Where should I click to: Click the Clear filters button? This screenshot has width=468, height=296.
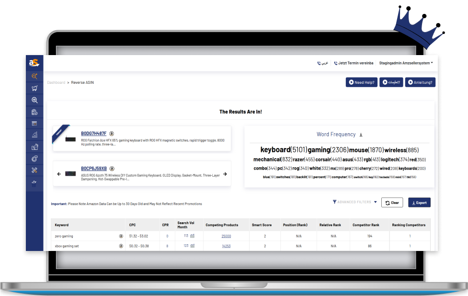pyautogui.click(x=392, y=203)
